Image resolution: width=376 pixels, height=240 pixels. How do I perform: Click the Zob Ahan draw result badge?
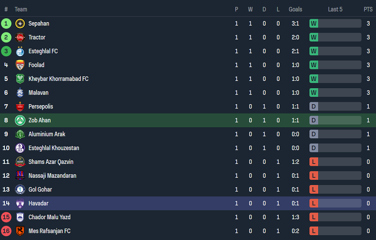click(314, 120)
